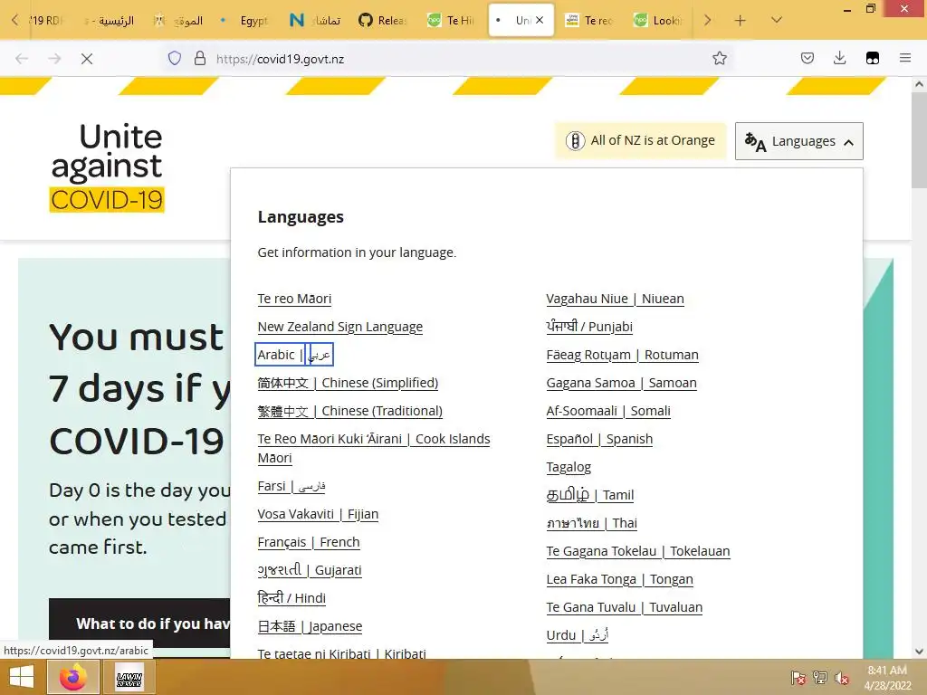Select the Hindi language link
The image size is (927, 695).
pyautogui.click(x=291, y=598)
